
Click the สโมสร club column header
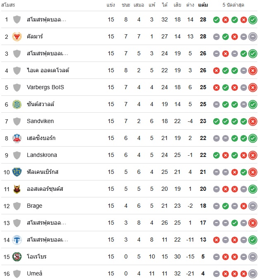click(x=8, y=5)
